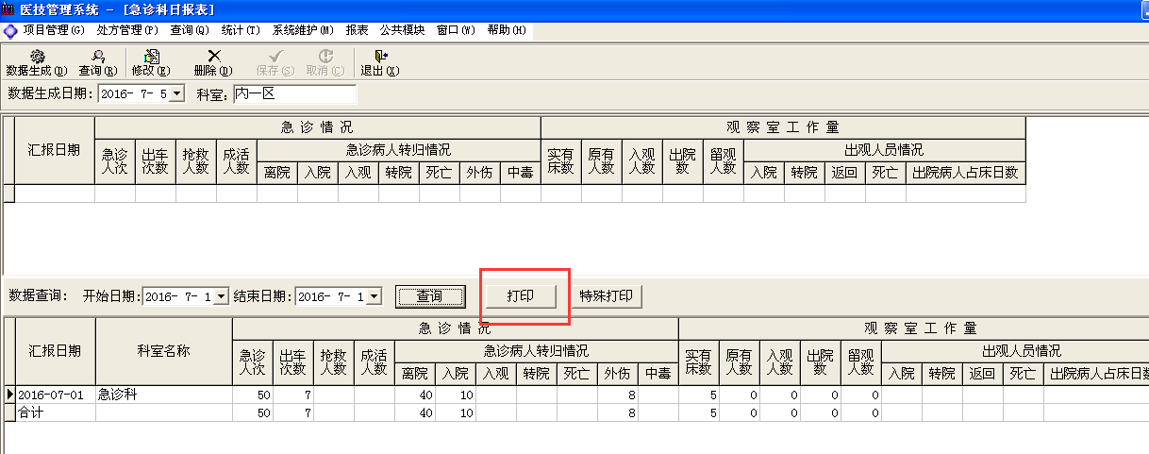Screen dimensions: 1149x454
Task: Open the 窗口(W) menu
Action: tap(456, 30)
